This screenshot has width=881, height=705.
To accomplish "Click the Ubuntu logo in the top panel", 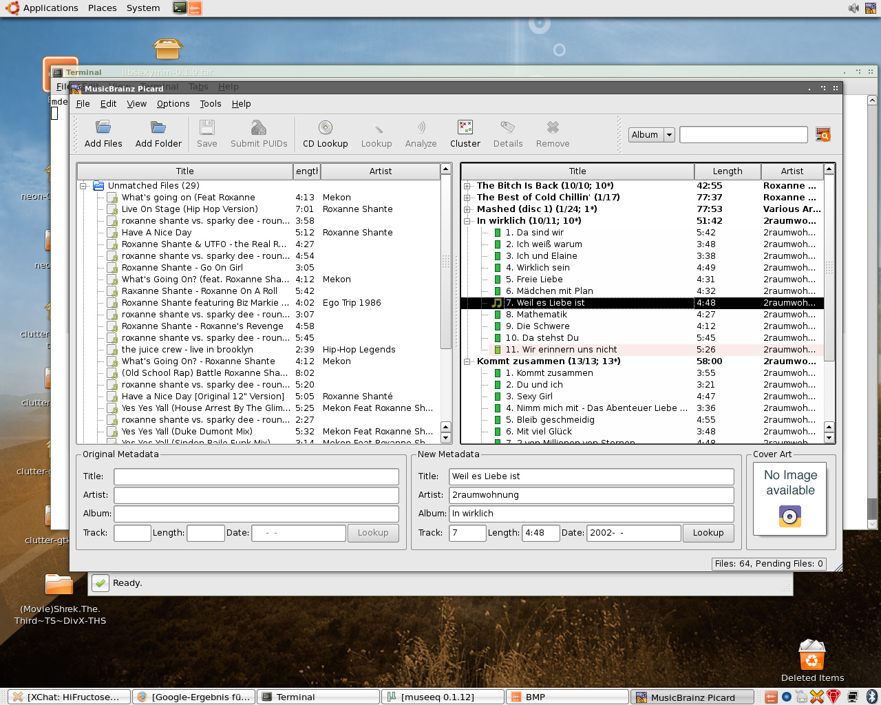I will click(12, 8).
